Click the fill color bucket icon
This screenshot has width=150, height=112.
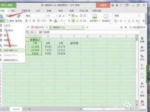[50, 21]
